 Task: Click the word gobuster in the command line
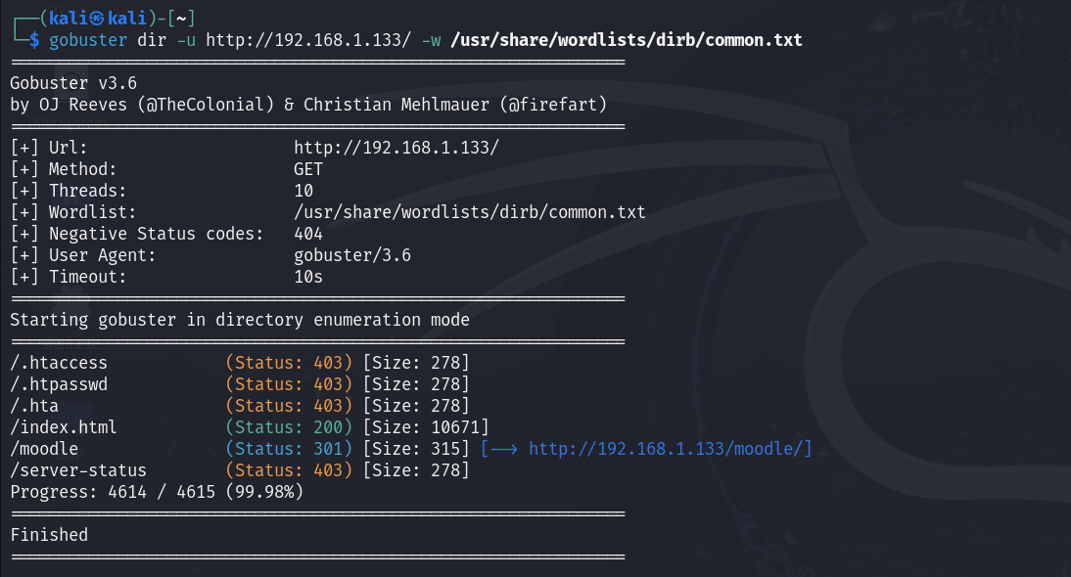click(x=88, y=40)
